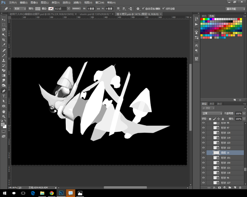Select the Healing Brush tool
Screen dimensions: 247x197
click(x=4, y=51)
